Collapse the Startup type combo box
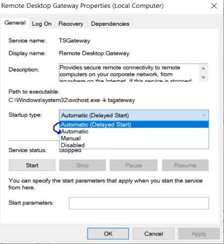The image size is (224, 244). pyautogui.click(x=134, y=115)
